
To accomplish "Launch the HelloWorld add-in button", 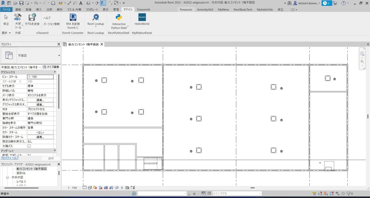I will (x=142, y=17).
